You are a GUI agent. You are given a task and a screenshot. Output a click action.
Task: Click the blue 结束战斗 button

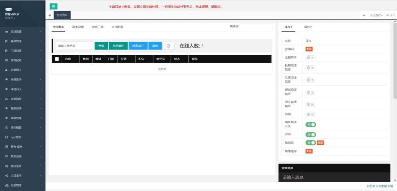pos(138,46)
